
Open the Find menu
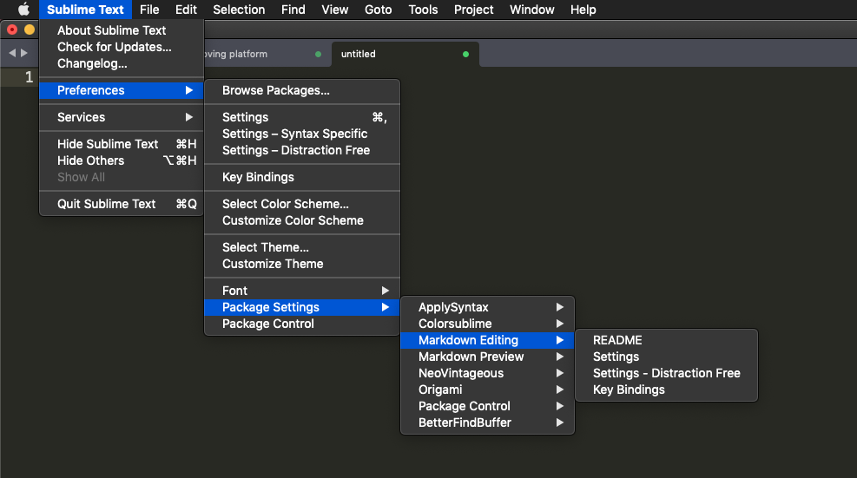(293, 10)
